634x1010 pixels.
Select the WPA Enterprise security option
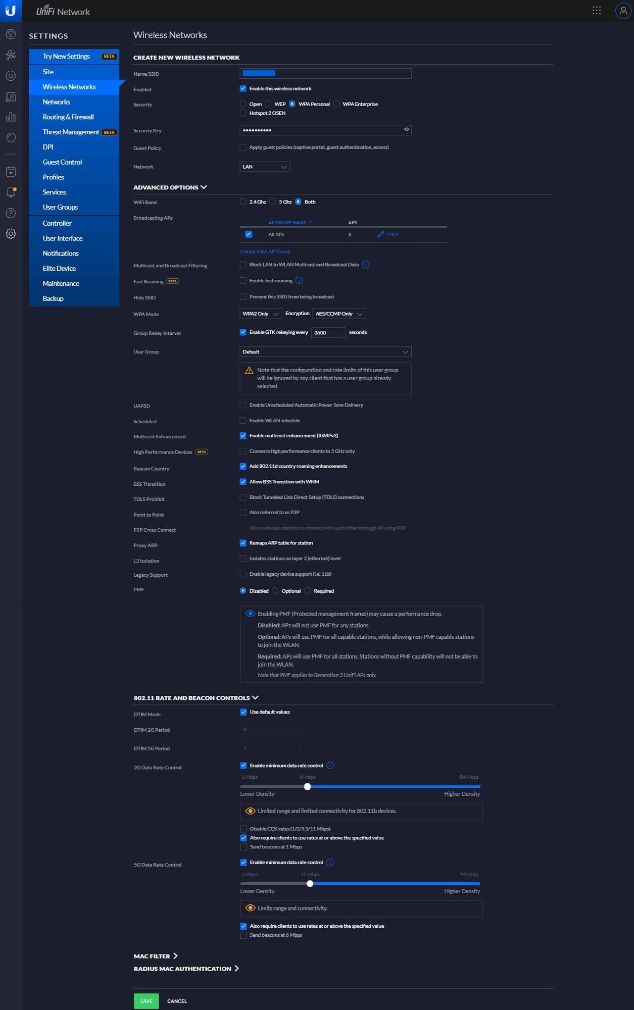336,104
